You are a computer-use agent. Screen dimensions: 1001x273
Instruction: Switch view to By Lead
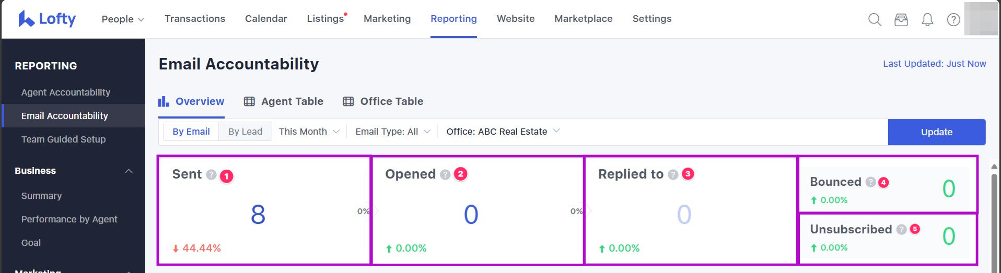coord(245,132)
